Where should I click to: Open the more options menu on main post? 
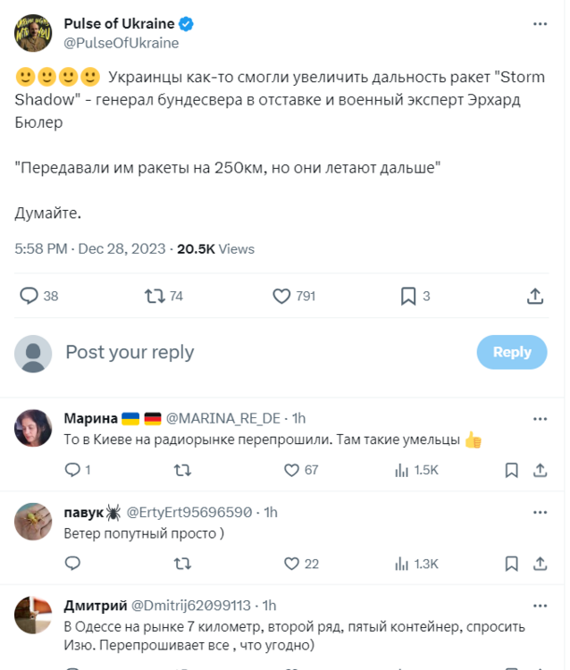pos(540,24)
